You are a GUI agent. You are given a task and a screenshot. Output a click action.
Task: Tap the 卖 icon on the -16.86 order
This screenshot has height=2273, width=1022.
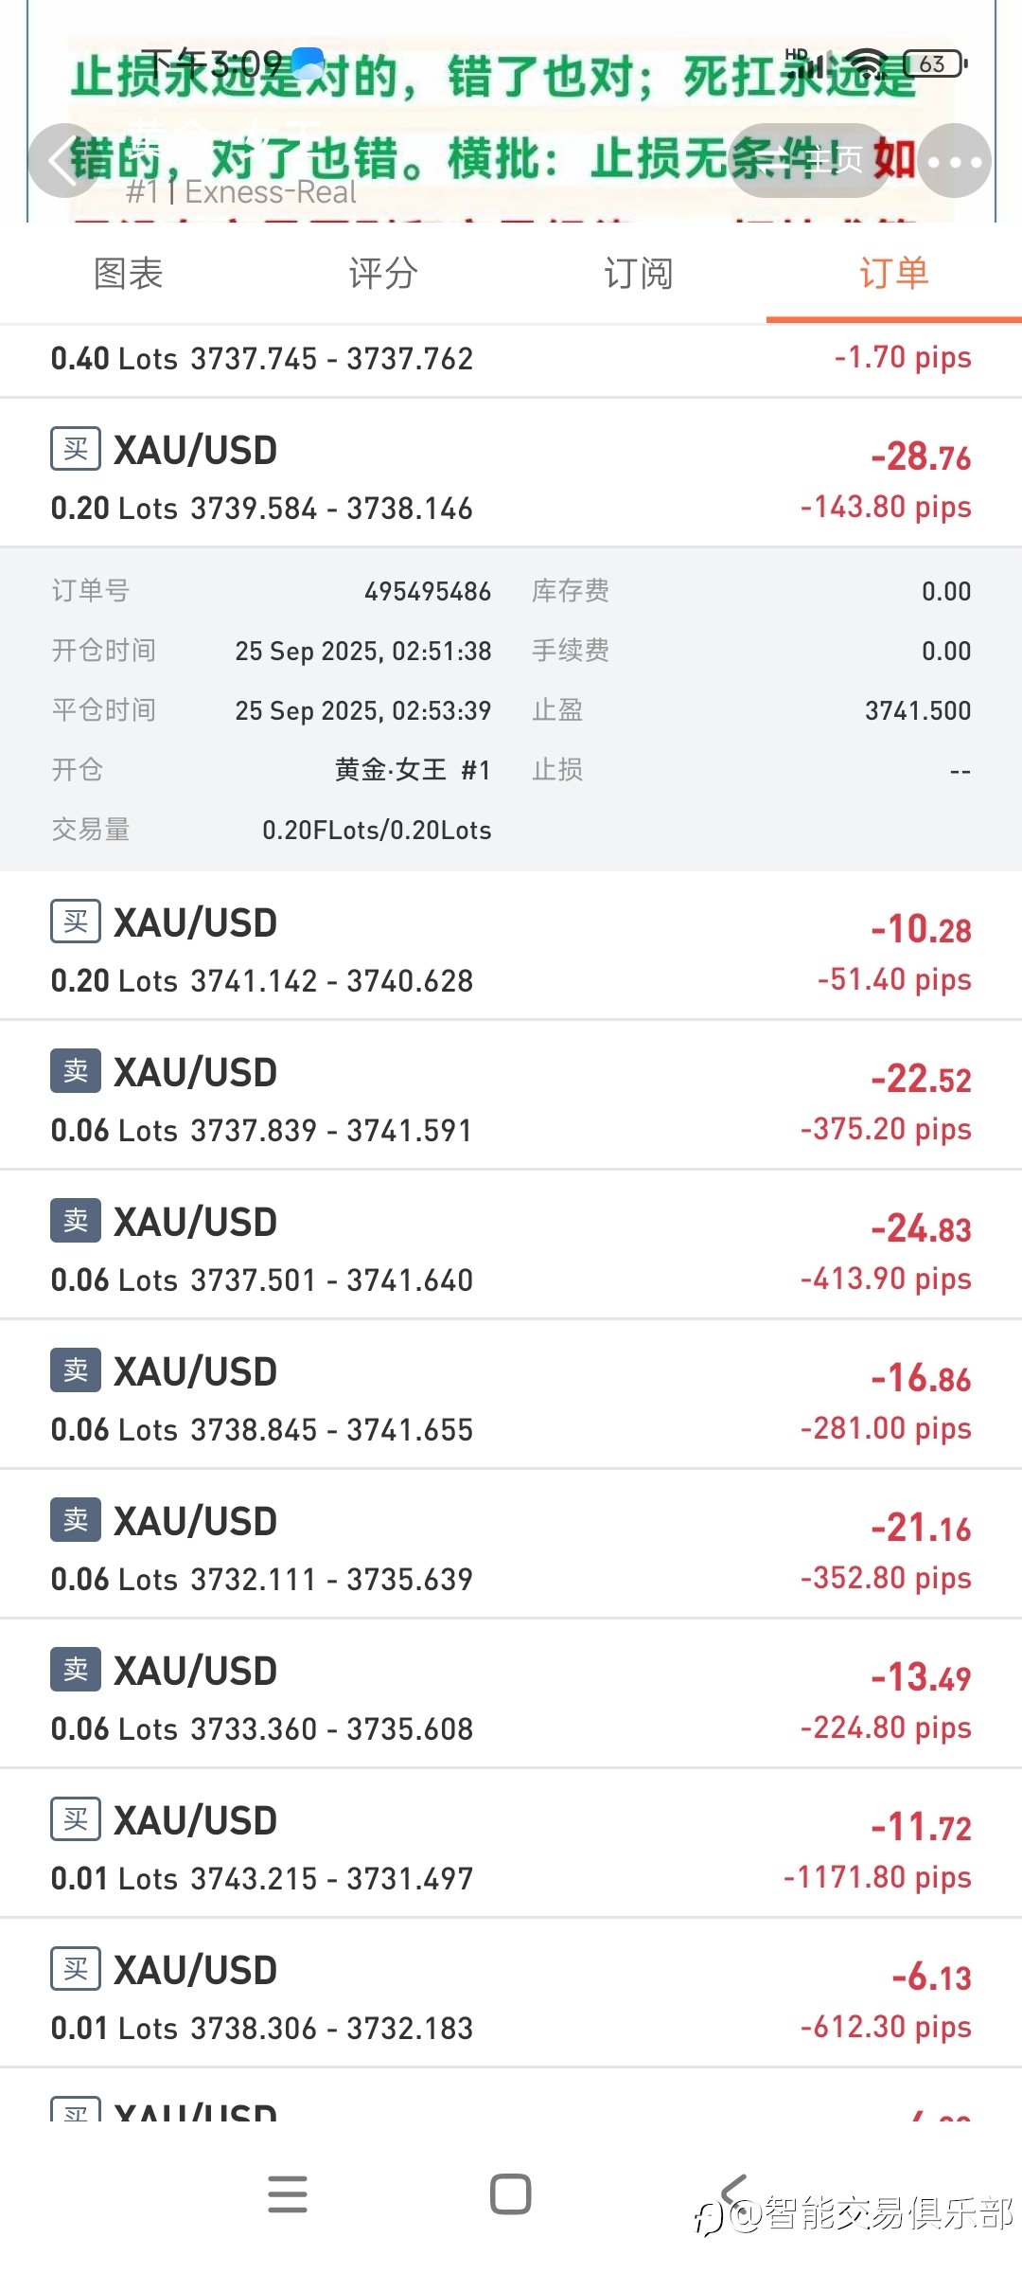point(76,1370)
